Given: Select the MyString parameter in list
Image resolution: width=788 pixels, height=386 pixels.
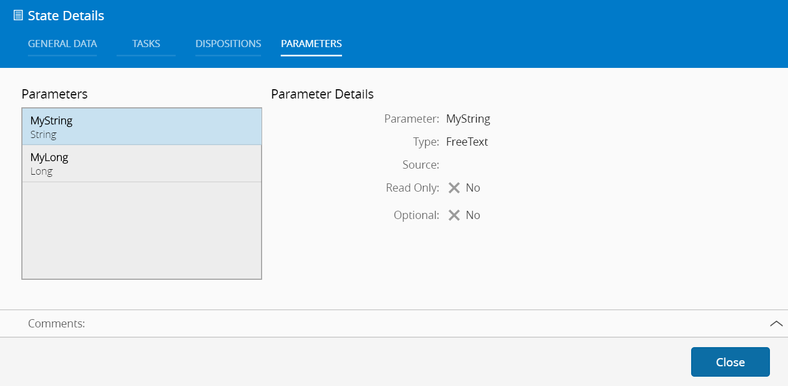Looking at the screenshot, I should [x=142, y=126].
